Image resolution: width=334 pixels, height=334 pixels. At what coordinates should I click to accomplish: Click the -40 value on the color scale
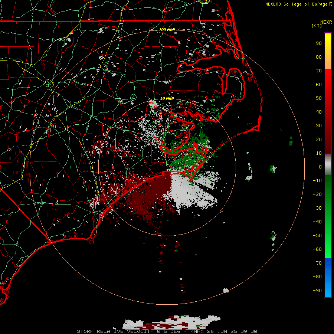point(317,222)
